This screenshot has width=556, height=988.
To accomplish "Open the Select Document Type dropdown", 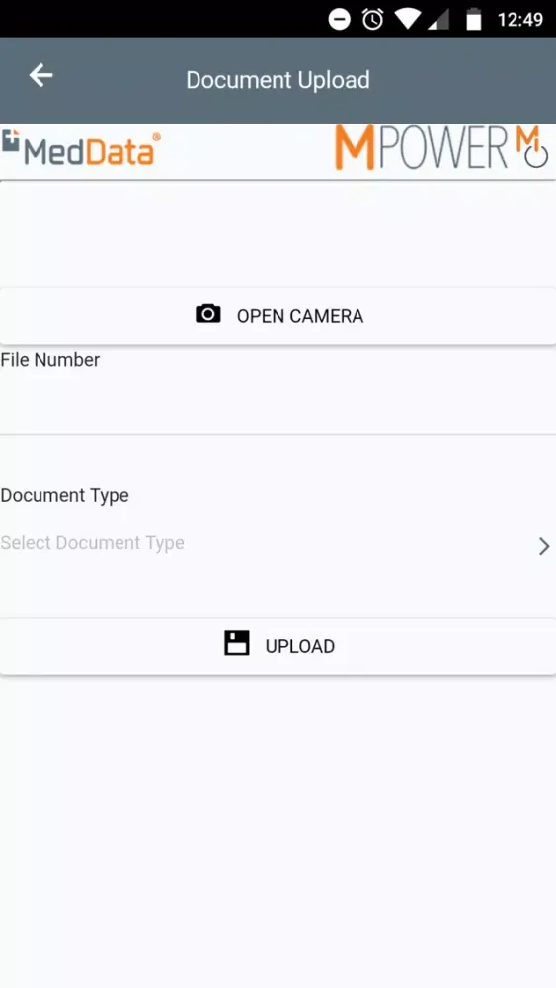I will click(278, 543).
